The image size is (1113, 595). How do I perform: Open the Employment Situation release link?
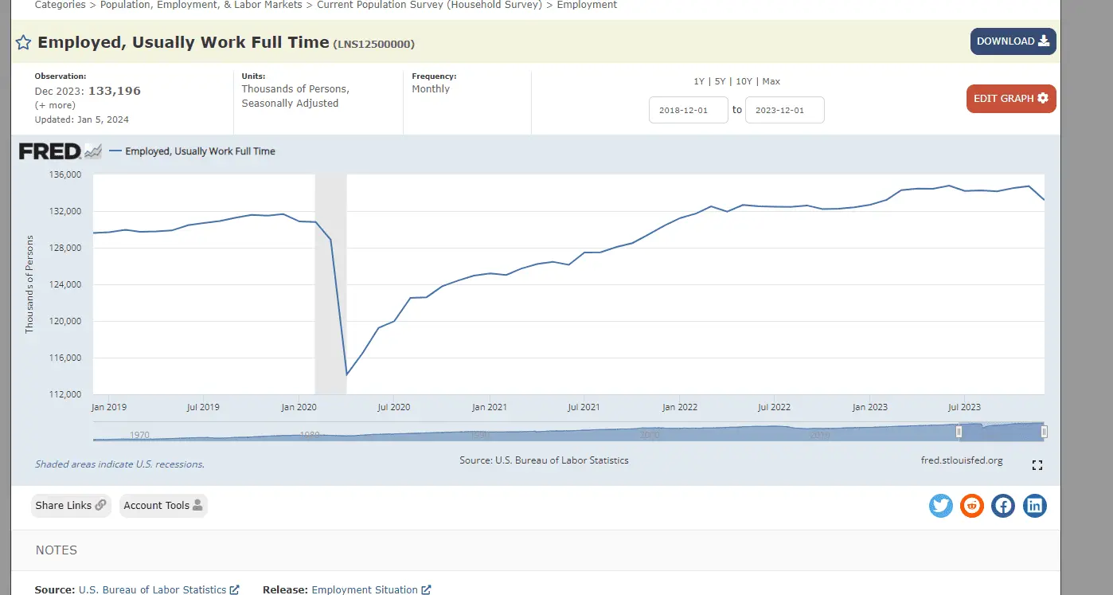tap(365, 589)
